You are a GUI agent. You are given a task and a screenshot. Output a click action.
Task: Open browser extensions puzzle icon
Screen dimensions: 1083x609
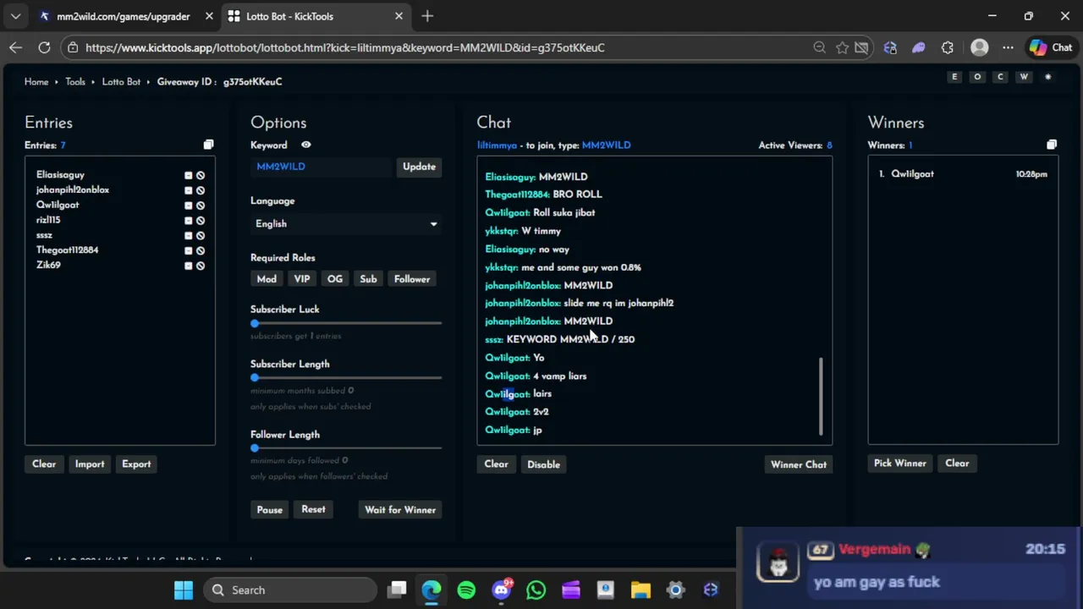tap(947, 47)
